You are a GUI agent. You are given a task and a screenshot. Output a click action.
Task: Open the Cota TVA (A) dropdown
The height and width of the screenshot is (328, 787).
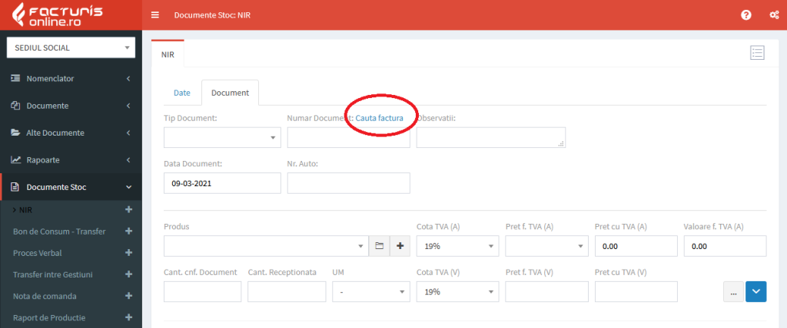(458, 246)
